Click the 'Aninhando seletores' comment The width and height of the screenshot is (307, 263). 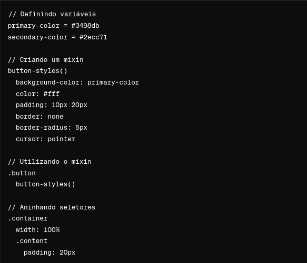52,207
